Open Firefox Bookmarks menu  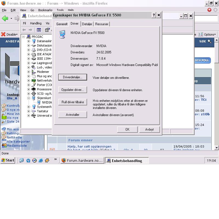[45, 10]
